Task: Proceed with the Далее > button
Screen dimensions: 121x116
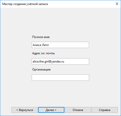Action: pyautogui.click(x=51, y=110)
